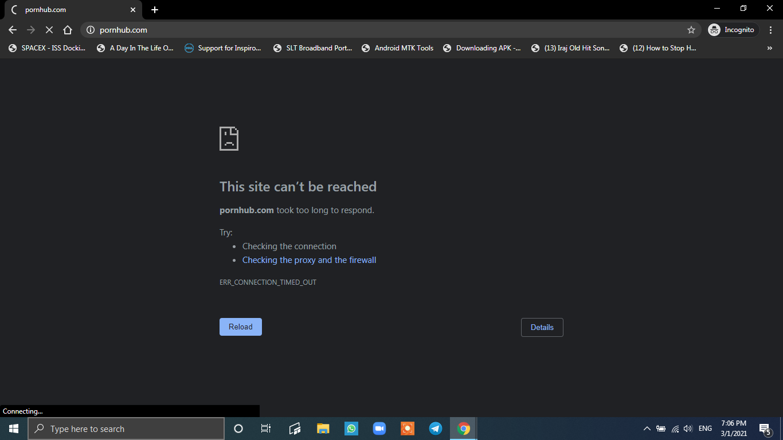Select the active tab in the tab strip

pos(73,10)
